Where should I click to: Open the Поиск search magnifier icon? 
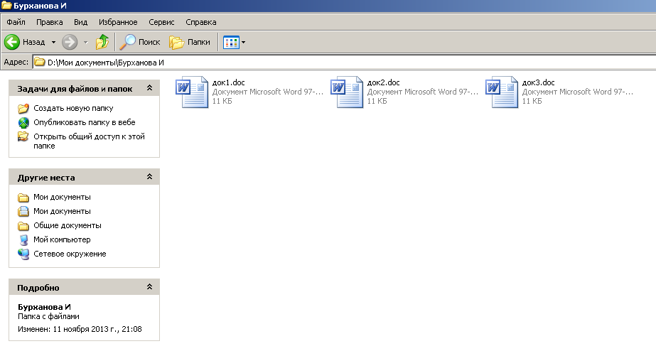coord(127,42)
